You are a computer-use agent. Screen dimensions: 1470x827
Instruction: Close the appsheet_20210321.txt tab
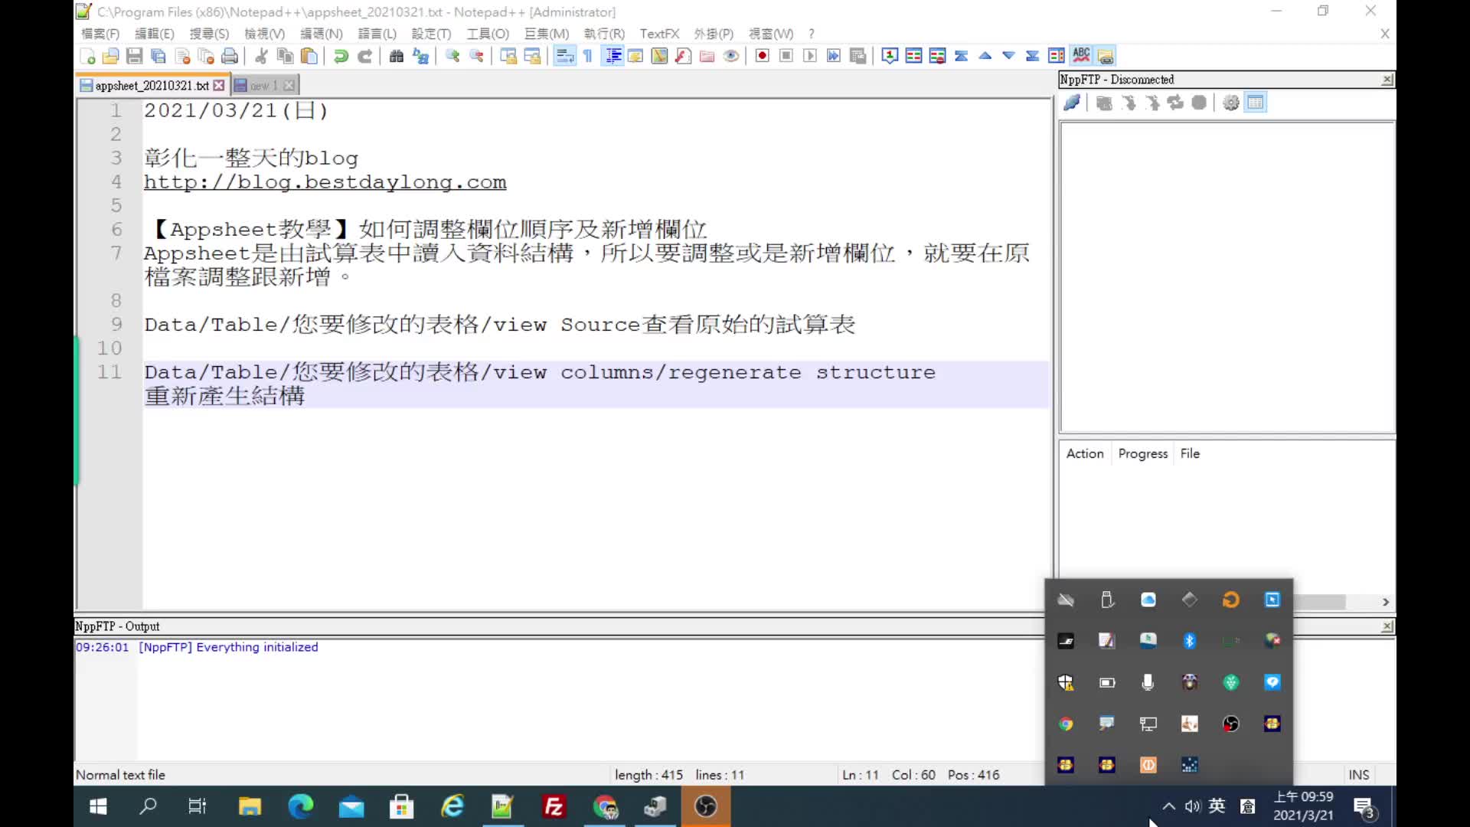[219, 86]
